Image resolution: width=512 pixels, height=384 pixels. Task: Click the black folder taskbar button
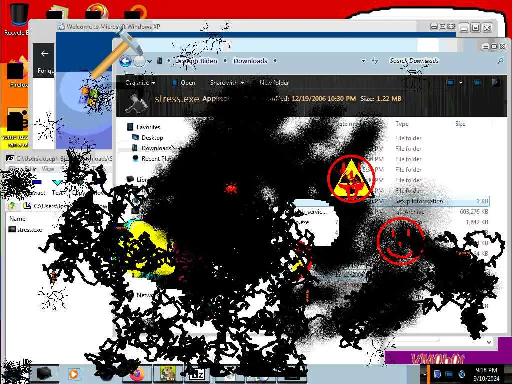click(45, 374)
